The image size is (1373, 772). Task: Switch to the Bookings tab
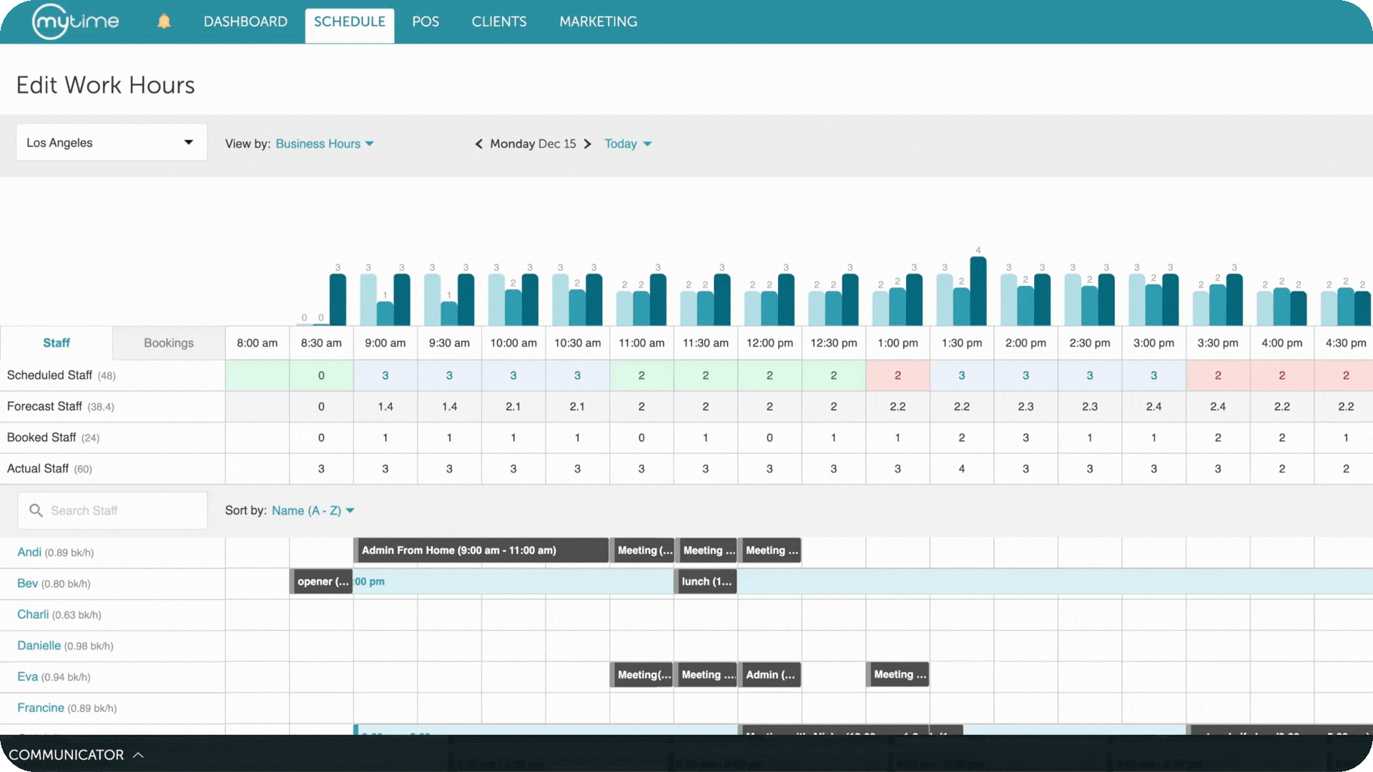coord(169,343)
